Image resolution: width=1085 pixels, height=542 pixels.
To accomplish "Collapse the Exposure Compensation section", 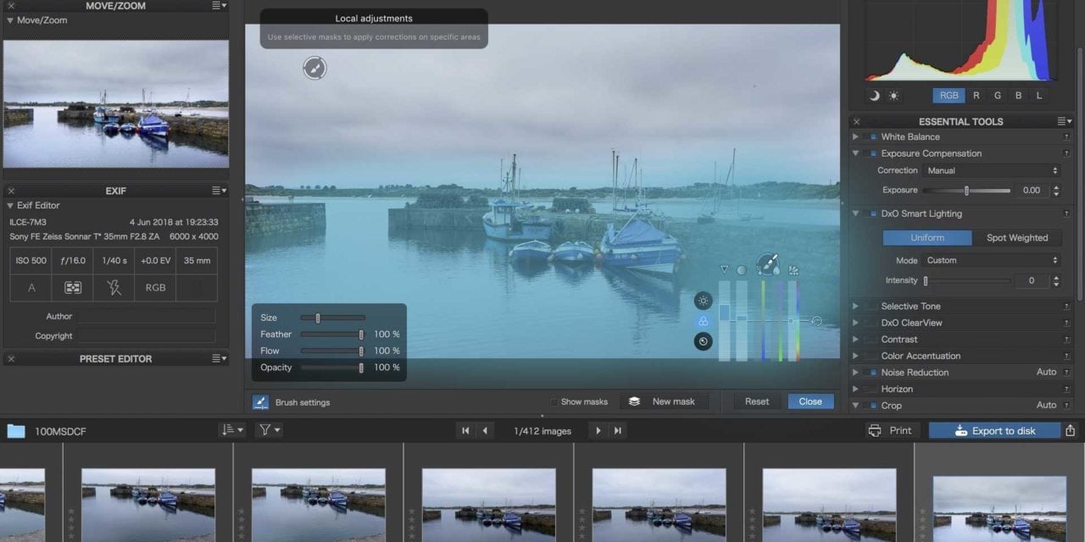I will click(x=855, y=154).
